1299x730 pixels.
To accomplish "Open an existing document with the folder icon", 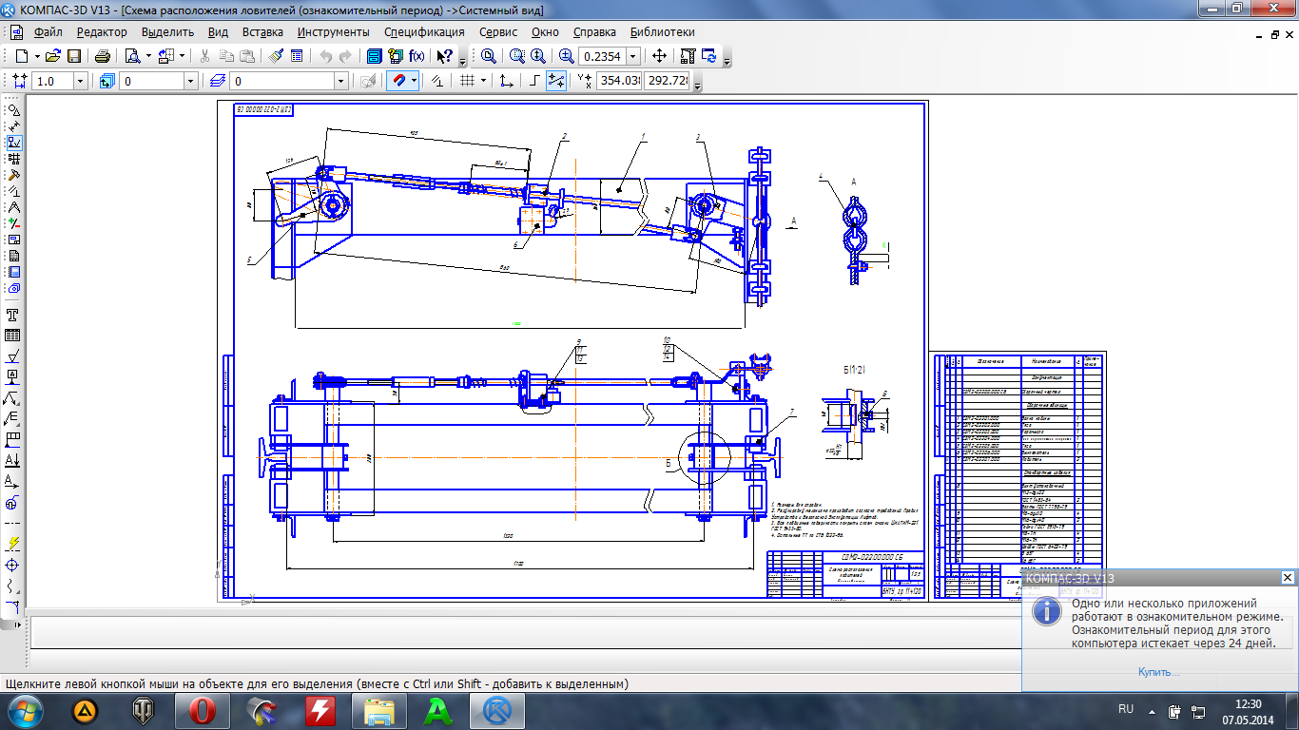I will pos(52,56).
